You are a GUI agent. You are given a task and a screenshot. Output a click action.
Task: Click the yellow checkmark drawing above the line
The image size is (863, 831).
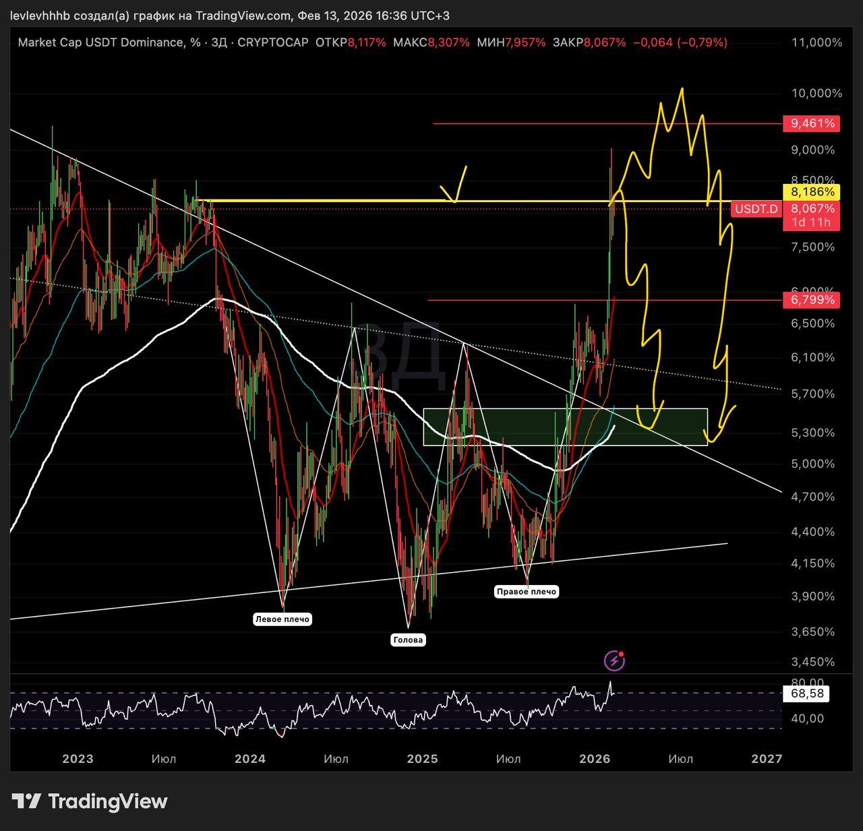(455, 184)
